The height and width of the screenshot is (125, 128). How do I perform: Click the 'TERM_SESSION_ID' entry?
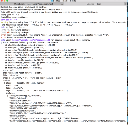point(38,113)
